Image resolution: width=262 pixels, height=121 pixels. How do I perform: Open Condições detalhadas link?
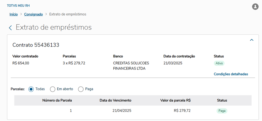click(x=231, y=74)
